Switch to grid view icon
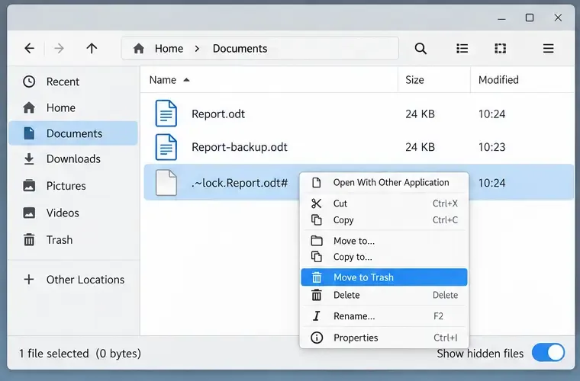 (x=500, y=48)
